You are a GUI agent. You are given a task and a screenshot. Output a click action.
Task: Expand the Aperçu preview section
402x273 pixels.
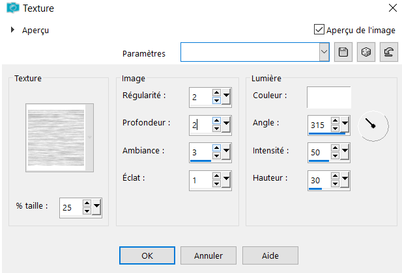(x=12, y=29)
